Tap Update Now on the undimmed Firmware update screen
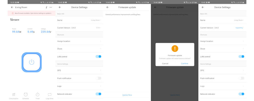Viewport: 254px width, 101px height. (x=127, y=95)
